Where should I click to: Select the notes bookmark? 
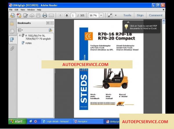[x=28, y=43]
